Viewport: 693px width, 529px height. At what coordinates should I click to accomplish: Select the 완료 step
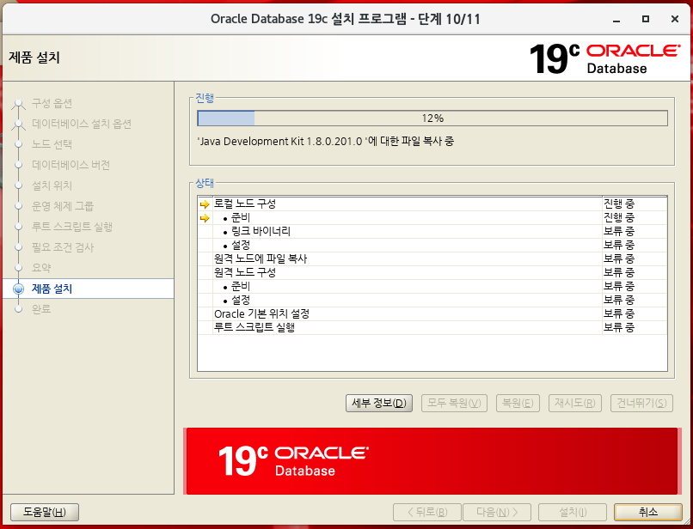point(41,309)
